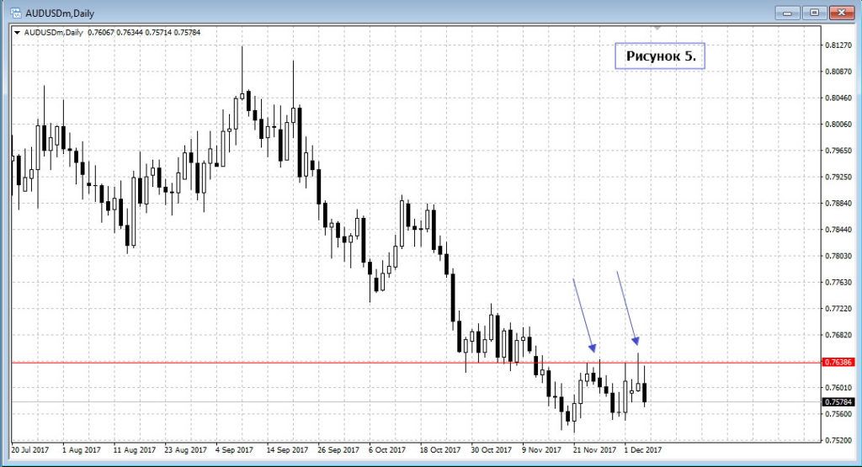Select the right blue arrow annotation
The width and height of the screenshot is (862, 467).
pyautogui.click(x=628, y=309)
